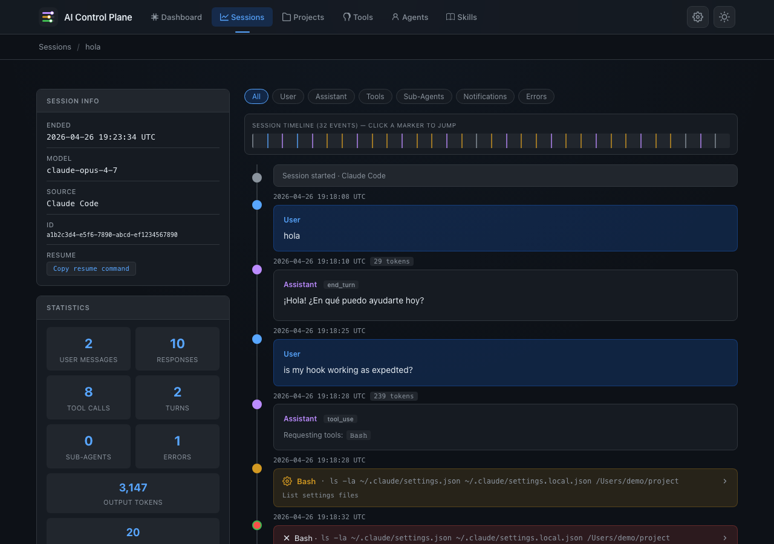Click the ended time 2026-04-26 19:23:34 UTC
The height and width of the screenshot is (544, 774).
pyautogui.click(x=101, y=137)
